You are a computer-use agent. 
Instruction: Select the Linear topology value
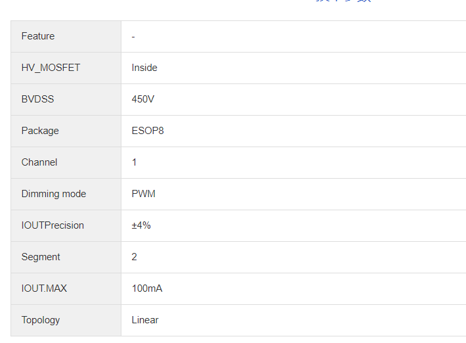(x=145, y=320)
